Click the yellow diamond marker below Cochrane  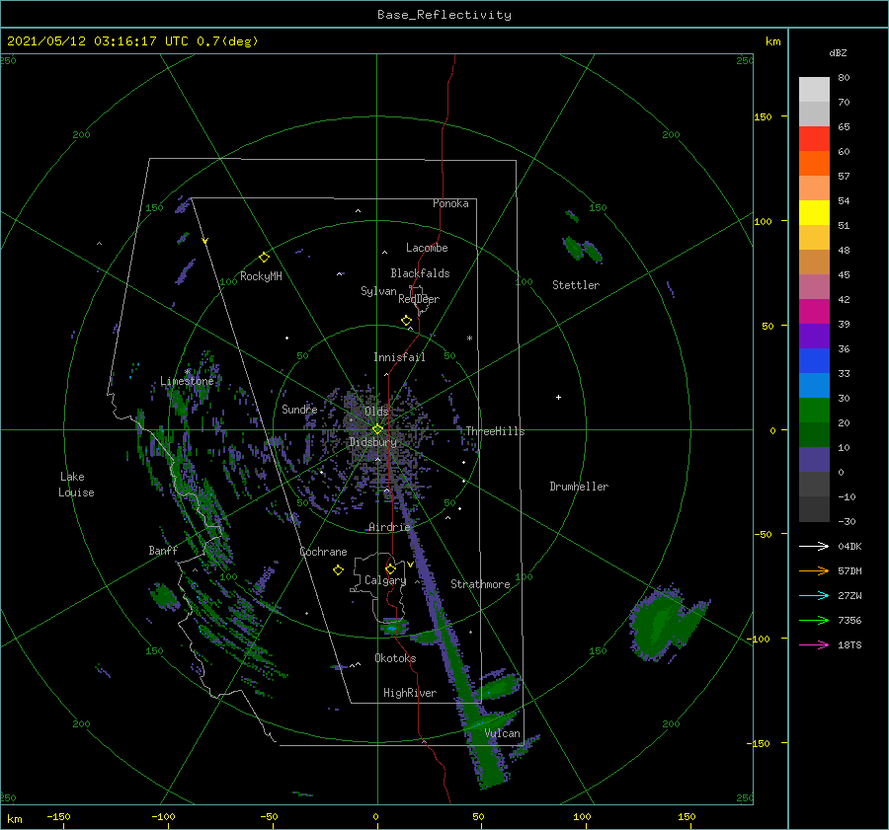pyautogui.click(x=338, y=570)
